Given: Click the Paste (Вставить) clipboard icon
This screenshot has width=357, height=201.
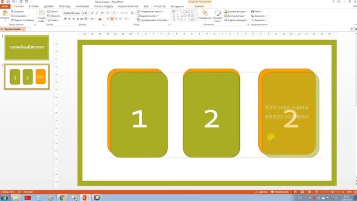Looking at the screenshot, I should [x=5, y=13].
